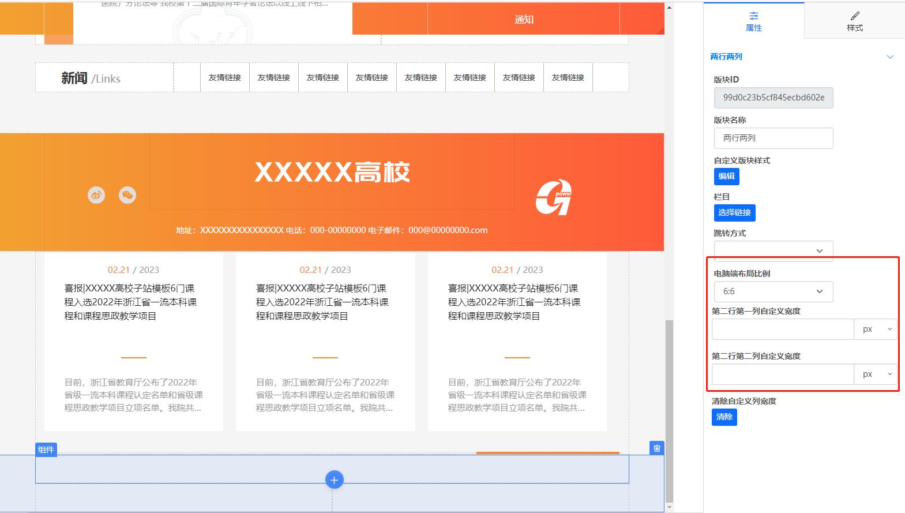Click the 样式 brush icon
This screenshot has width=905, height=513.
[855, 16]
